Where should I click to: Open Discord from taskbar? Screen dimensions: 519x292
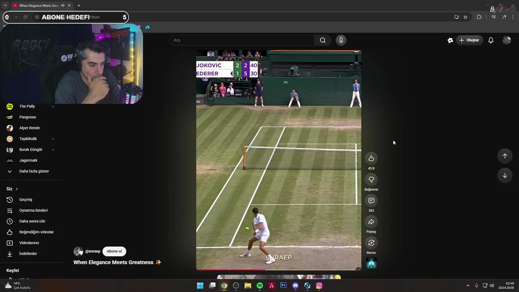295,286
